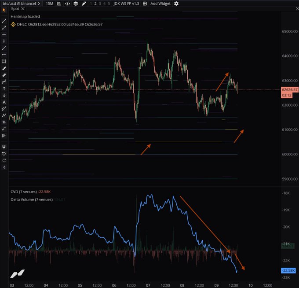Viewport: 299px width, 288px height.
Task: Select the candlestick range tool
Action: (4, 122)
